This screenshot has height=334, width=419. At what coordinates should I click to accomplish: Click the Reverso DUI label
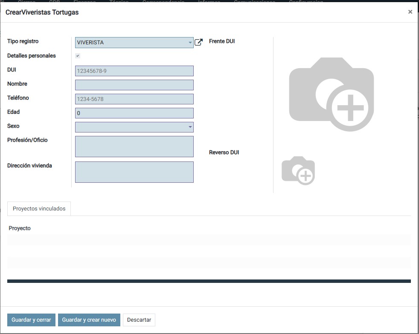click(224, 153)
